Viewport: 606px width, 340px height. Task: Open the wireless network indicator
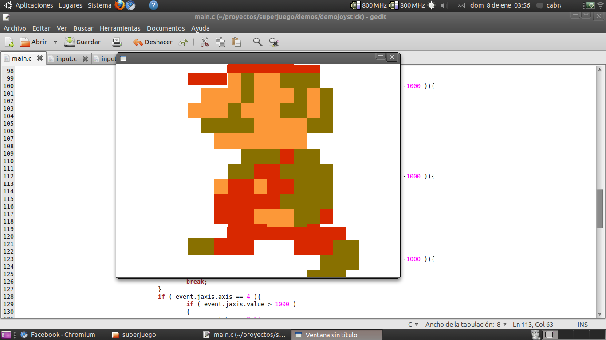coord(601,5)
